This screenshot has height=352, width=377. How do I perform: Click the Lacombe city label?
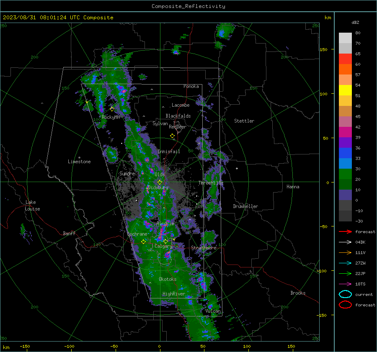click(x=181, y=105)
